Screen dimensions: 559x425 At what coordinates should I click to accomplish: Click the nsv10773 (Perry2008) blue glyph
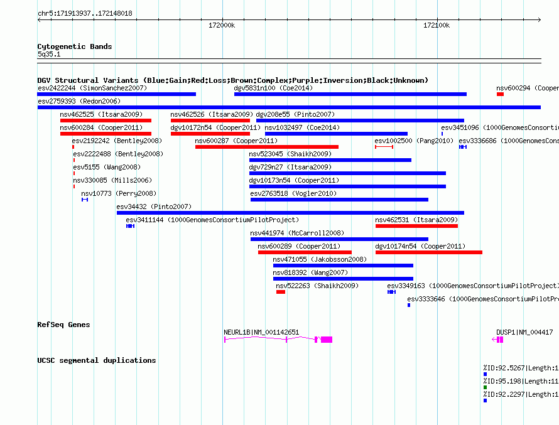(85, 200)
